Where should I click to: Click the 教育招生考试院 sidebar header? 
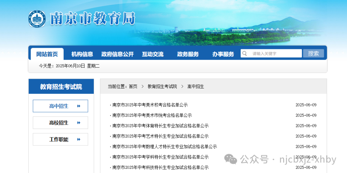coord(61,86)
